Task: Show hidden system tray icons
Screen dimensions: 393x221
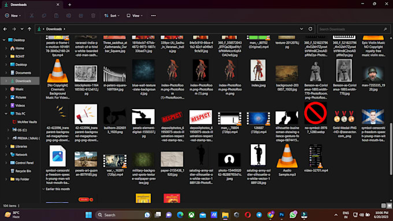Action: point(336,215)
